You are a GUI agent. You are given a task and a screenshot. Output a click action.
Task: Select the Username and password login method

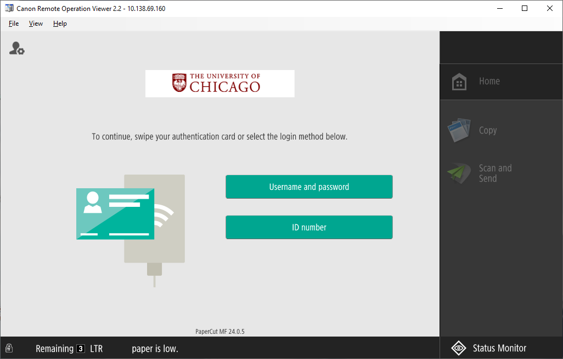pyautogui.click(x=309, y=187)
